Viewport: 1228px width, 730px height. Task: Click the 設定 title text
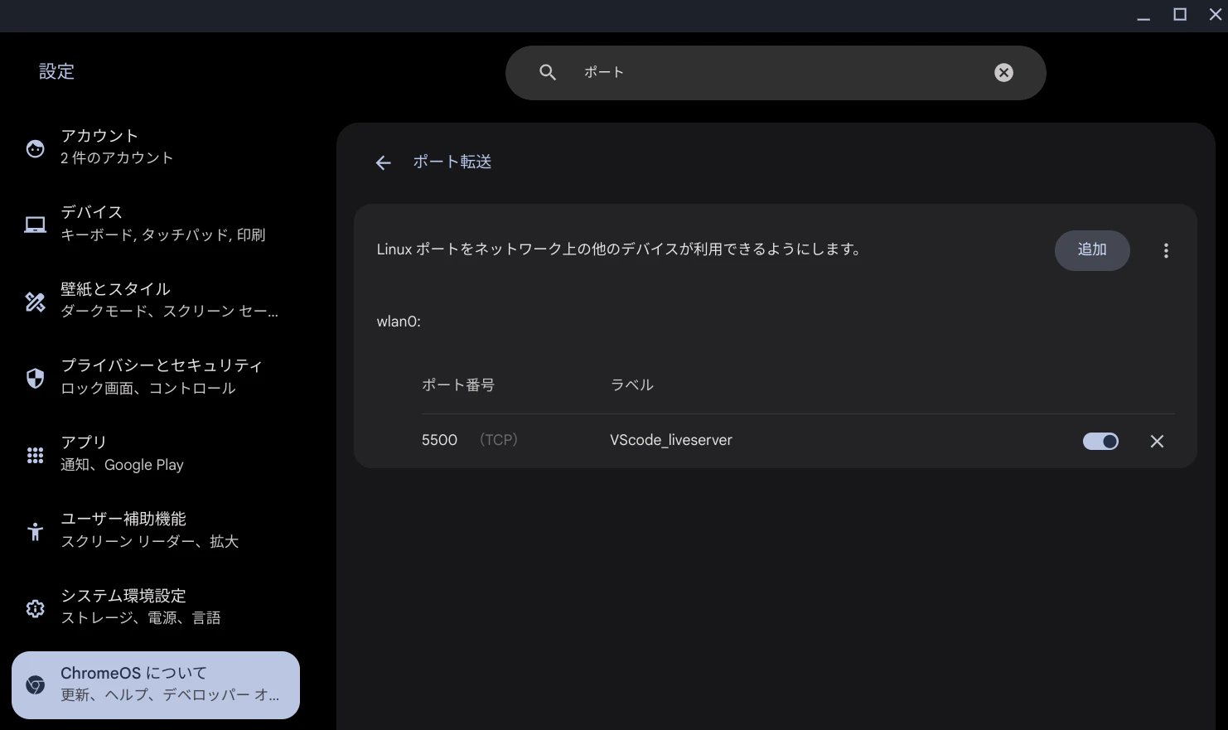coord(57,71)
